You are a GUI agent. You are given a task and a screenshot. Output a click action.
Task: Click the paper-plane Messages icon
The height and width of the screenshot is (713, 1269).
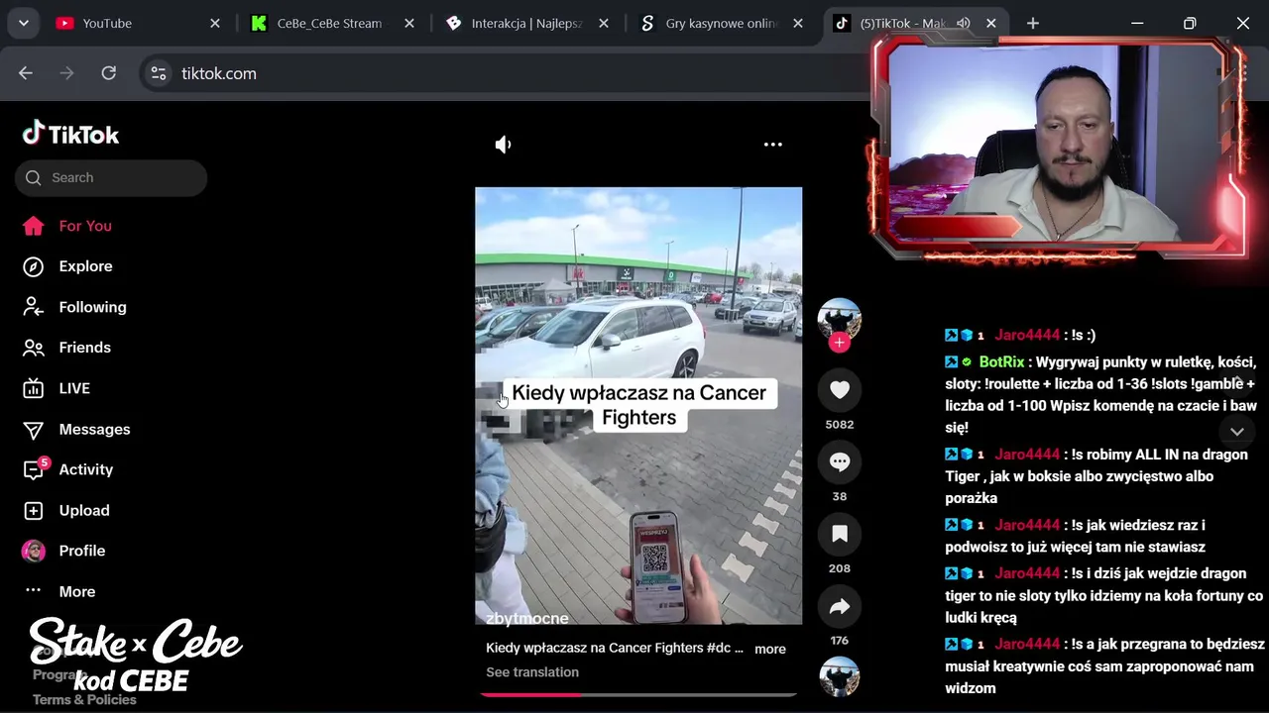pos(34,429)
